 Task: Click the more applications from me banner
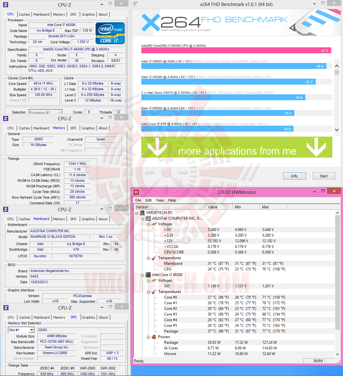pos(237,147)
